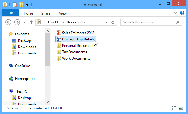
Task: Open the address bar history dropdown
Action: point(106,22)
